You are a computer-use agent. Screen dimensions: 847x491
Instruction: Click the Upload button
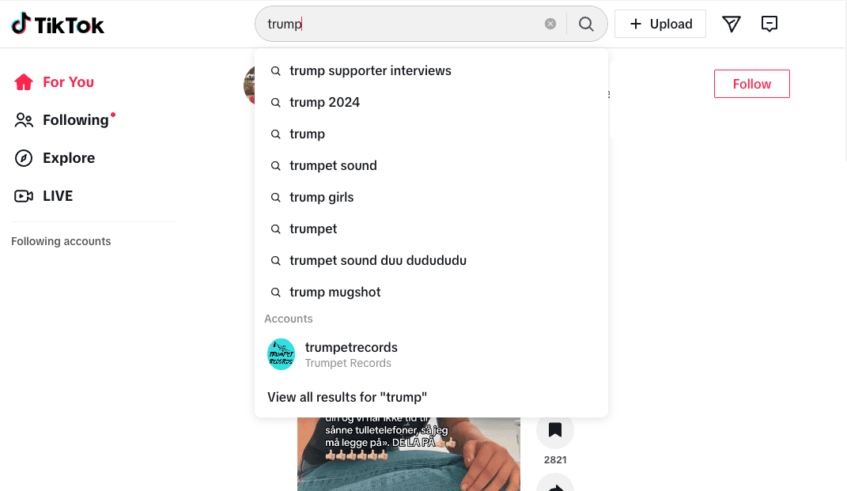[x=660, y=24]
